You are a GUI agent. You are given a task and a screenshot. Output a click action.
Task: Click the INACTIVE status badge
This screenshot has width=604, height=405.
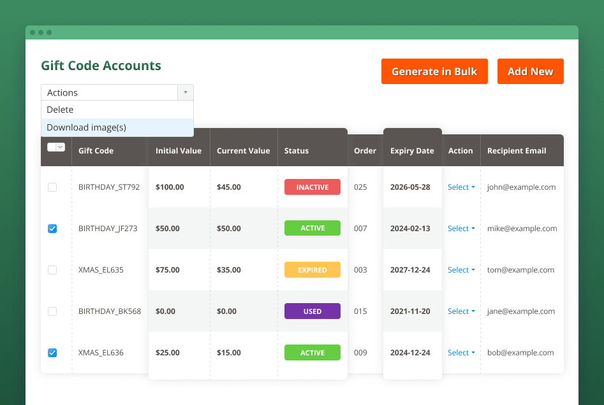pos(312,187)
